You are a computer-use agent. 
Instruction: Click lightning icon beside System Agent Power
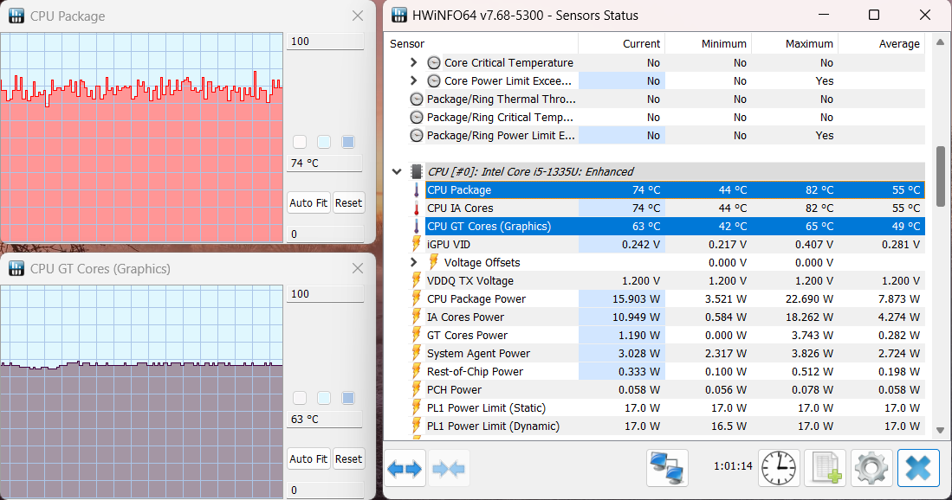click(417, 353)
